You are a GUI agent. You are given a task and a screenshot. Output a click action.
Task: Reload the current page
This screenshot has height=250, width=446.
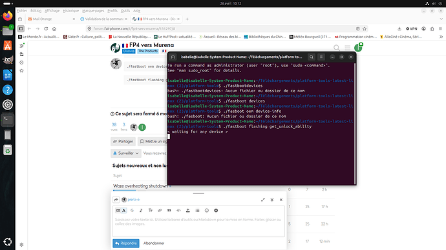(46, 28)
